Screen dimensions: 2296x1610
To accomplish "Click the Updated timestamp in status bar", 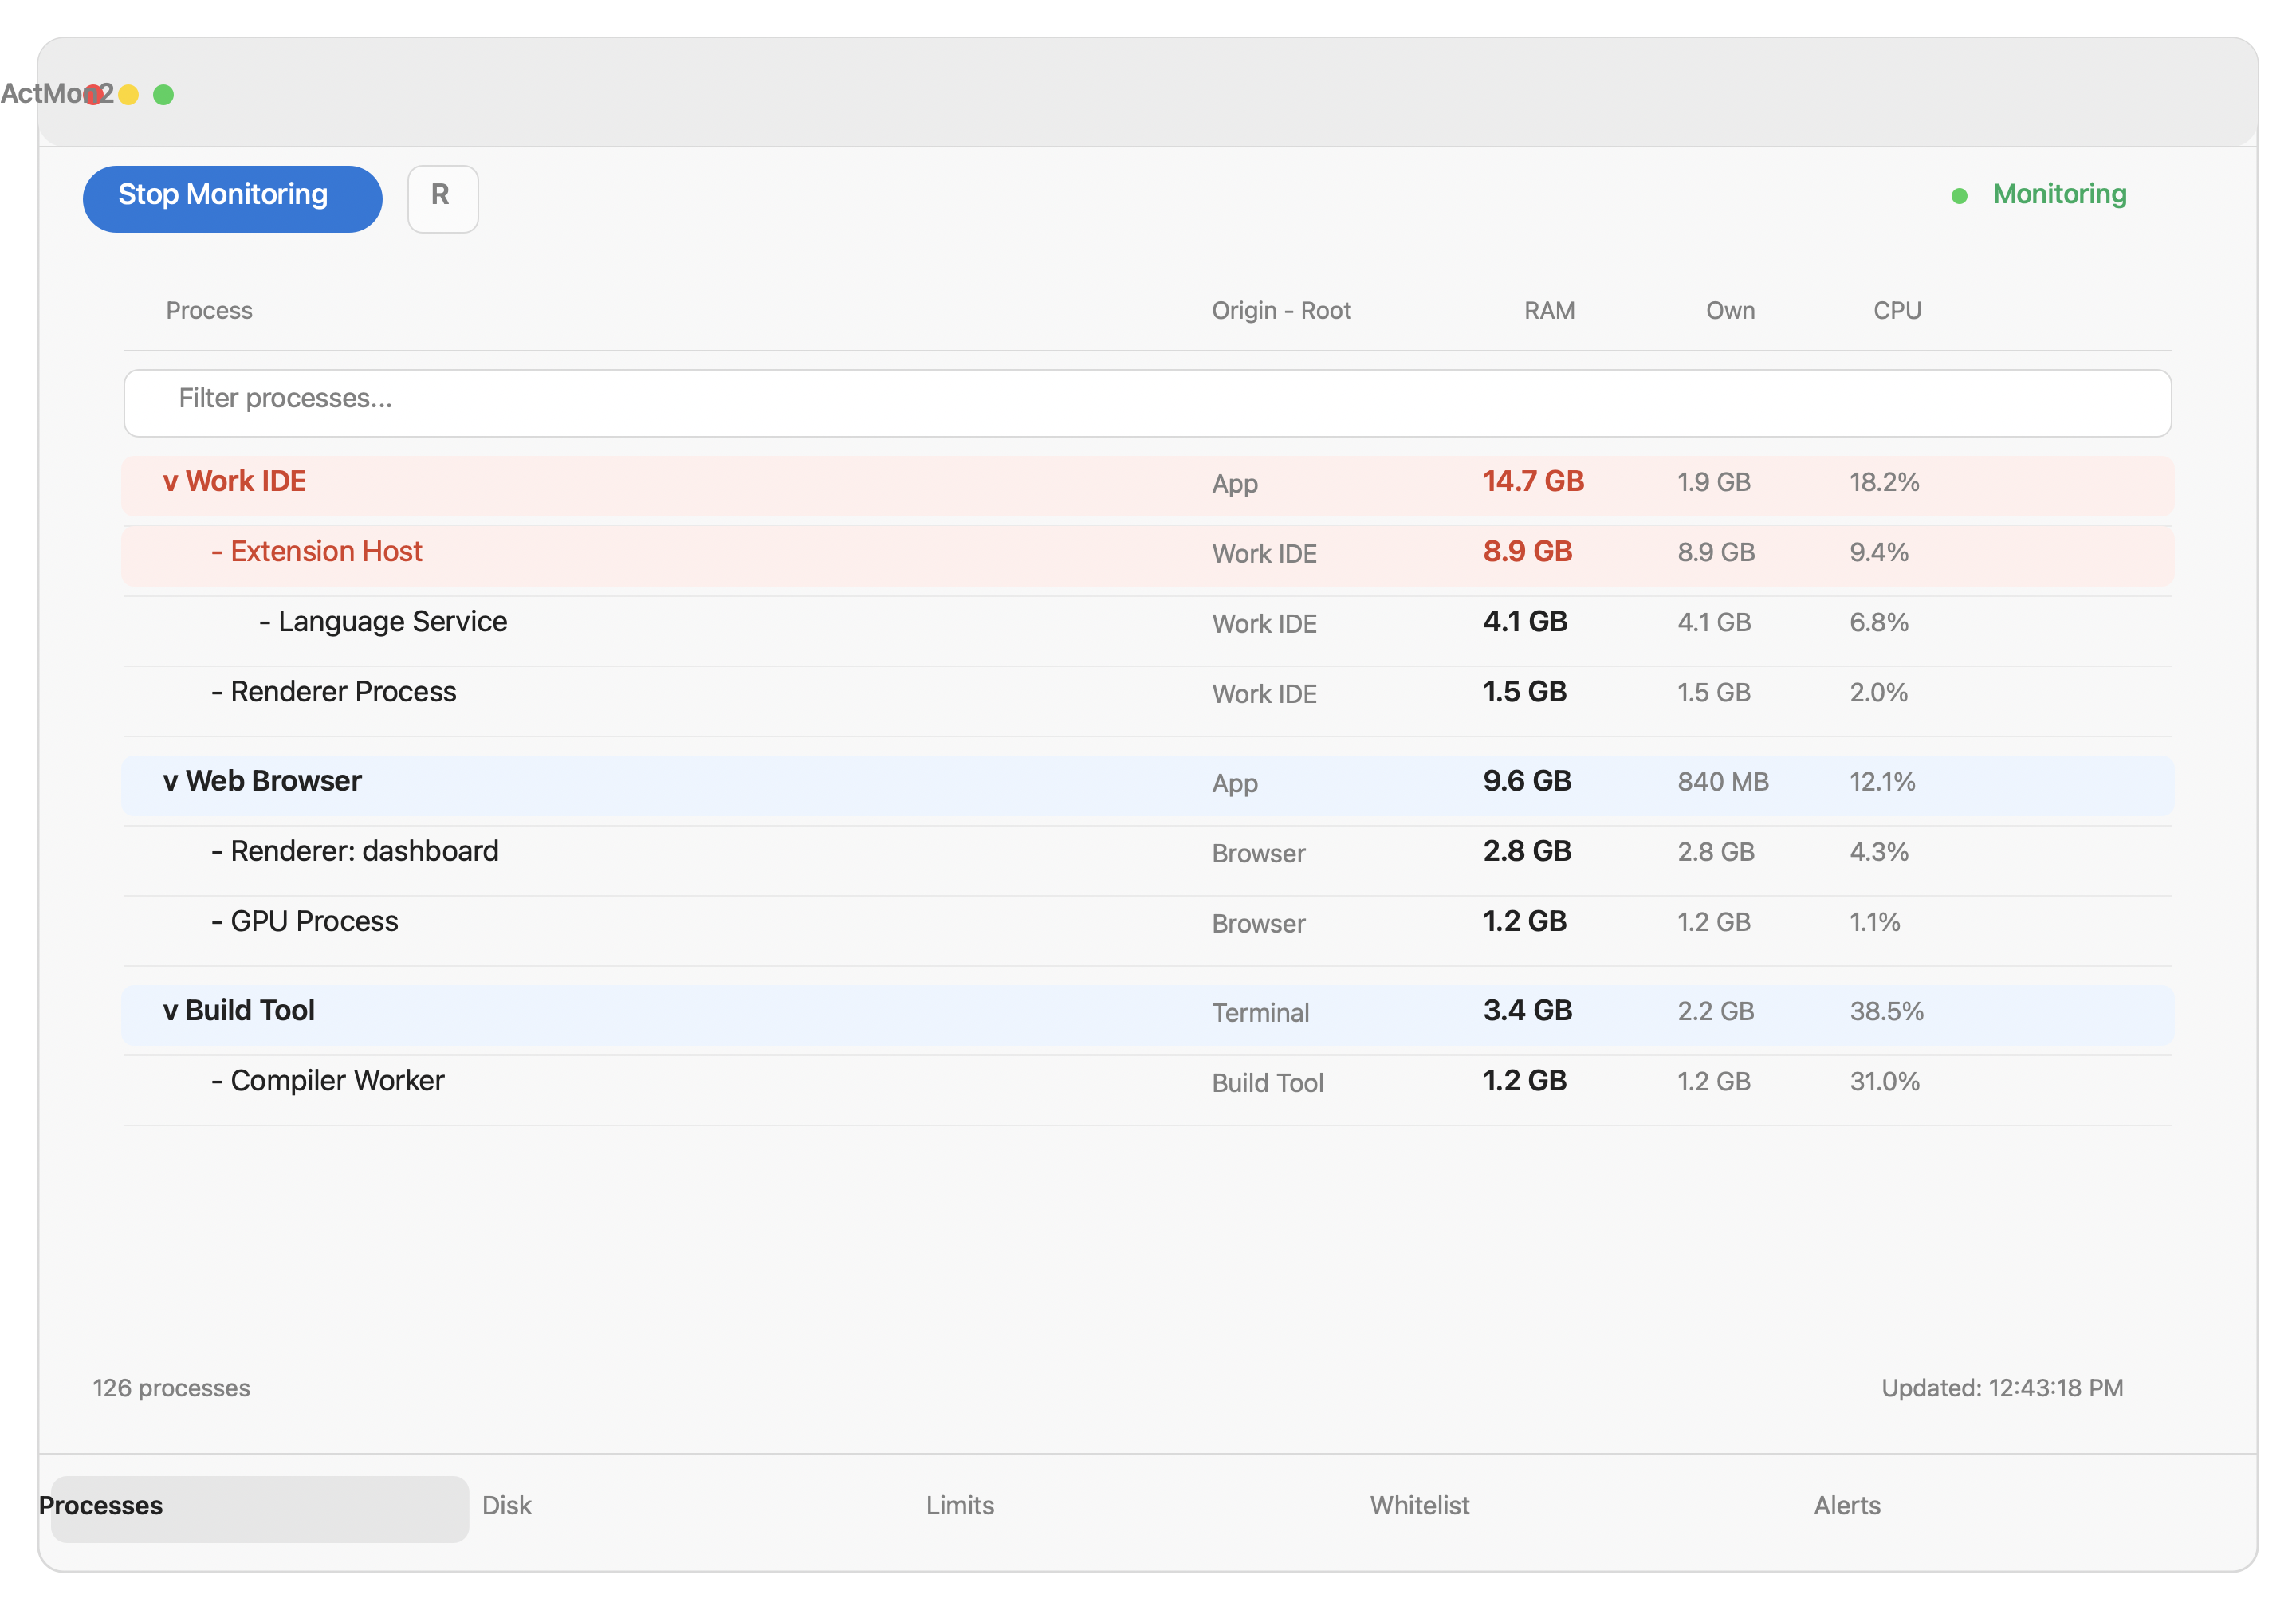I will point(2002,1389).
